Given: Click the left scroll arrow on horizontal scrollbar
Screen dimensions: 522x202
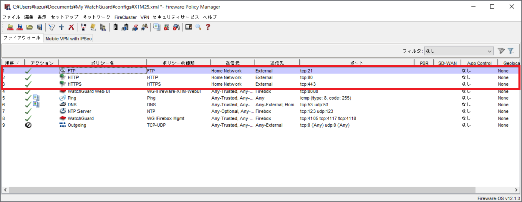Looking at the screenshot, I should (5, 190).
